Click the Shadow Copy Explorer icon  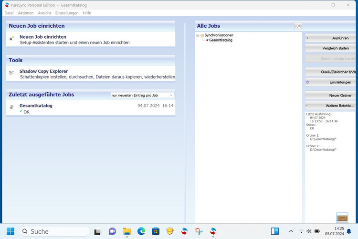pyautogui.click(x=11, y=73)
